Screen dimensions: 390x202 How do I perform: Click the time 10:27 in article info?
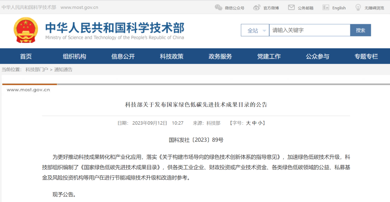pos(178,123)
